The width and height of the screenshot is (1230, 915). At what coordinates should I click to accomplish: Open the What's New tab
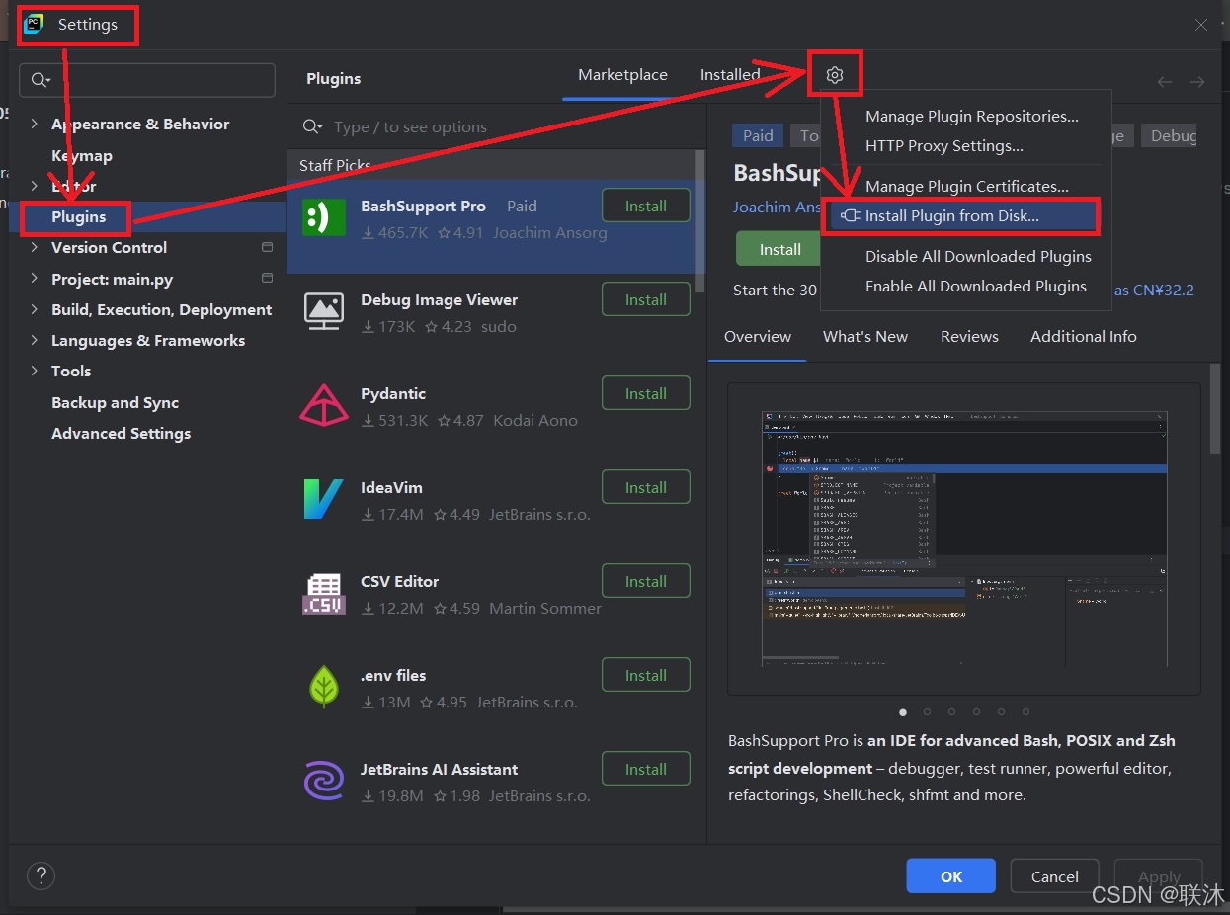pyautogui.click(x=865, y=337)
